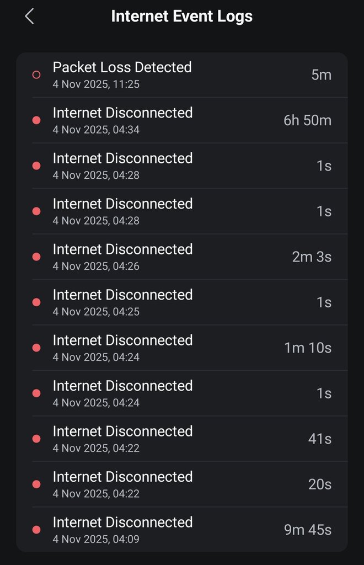Click the hollow red Packet Loss indicator

pos(36,75)
